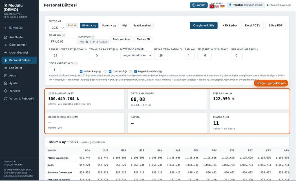The width and height of the screenshot is (296, 181).
Task: Open the Saatlik maliyet view
Action: click(142, 25)
